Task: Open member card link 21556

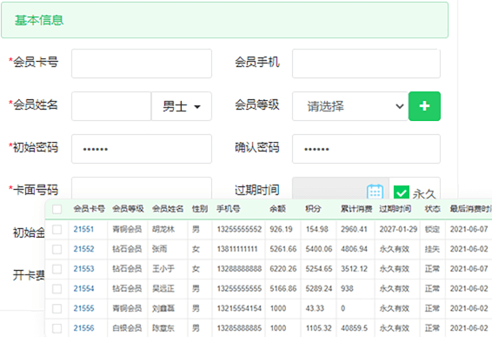Action: (83, 328)
